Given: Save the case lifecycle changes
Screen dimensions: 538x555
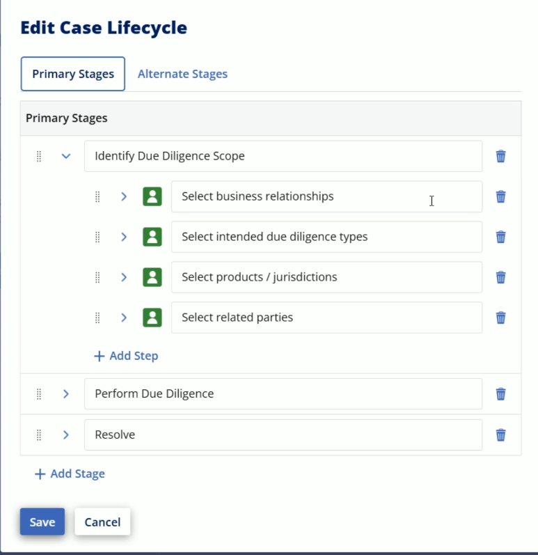Looking at the screenshot, I should pyautogui.click(x=42, y=522).
